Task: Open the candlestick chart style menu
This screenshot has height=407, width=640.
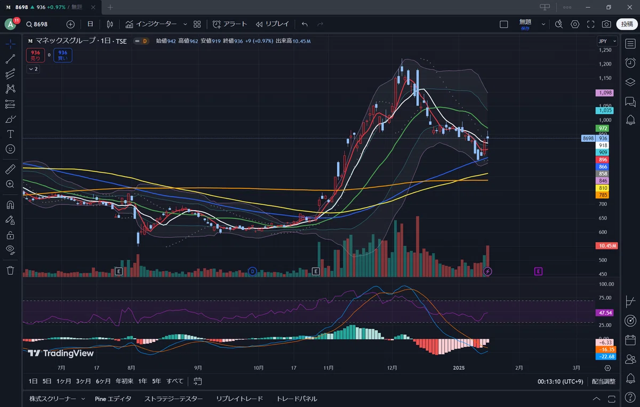Action: click(x=110, y=24)
